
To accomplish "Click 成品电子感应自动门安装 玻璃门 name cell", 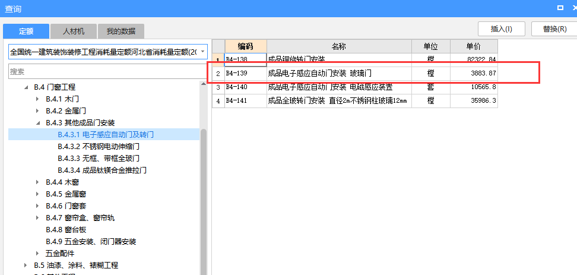I will click(339, 74).
